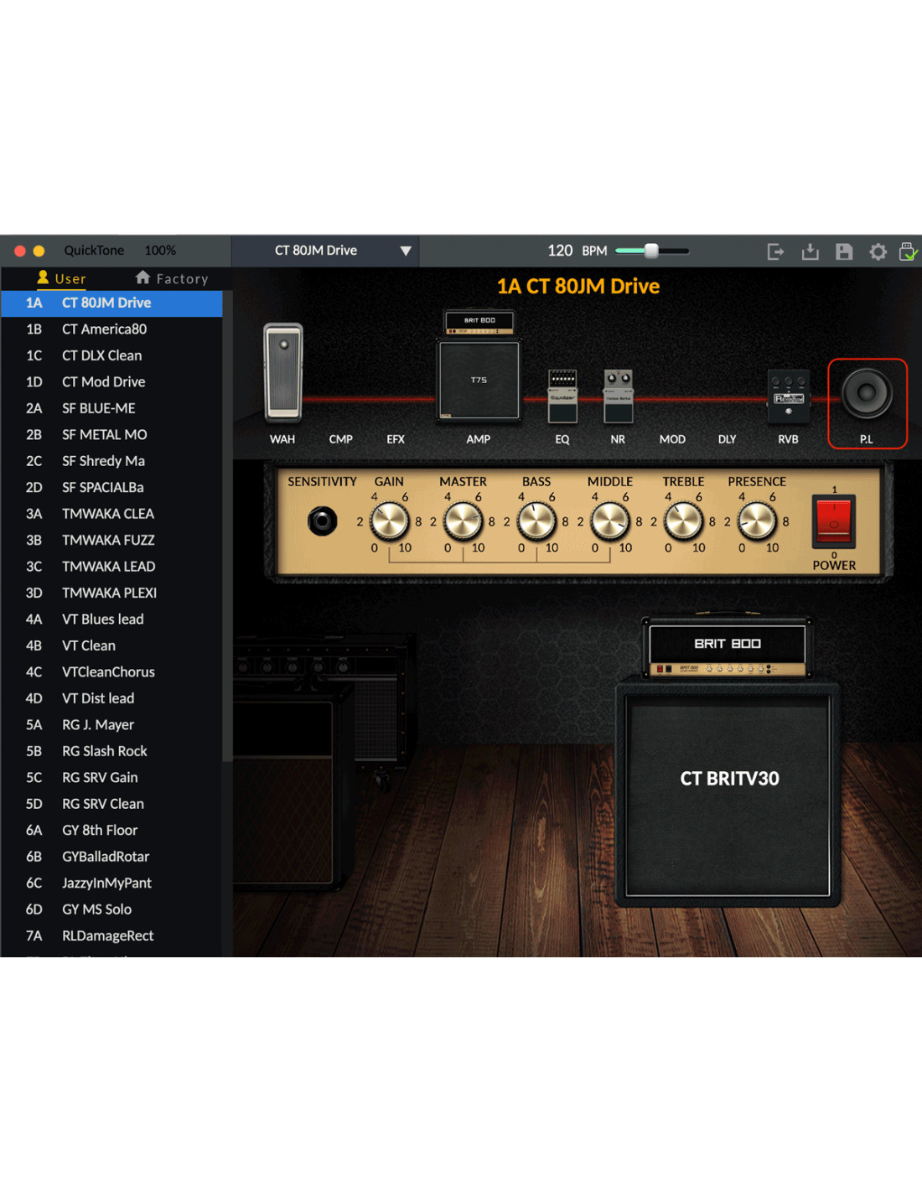
Task: Select preset 1A CT 80JM Drive
Action: pos(111,303)
